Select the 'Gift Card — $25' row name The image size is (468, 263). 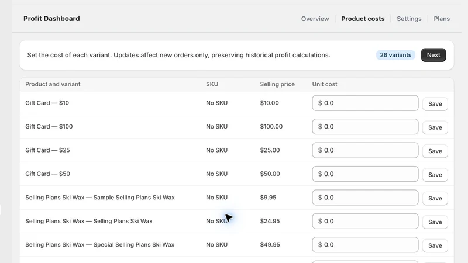(47, 150)
